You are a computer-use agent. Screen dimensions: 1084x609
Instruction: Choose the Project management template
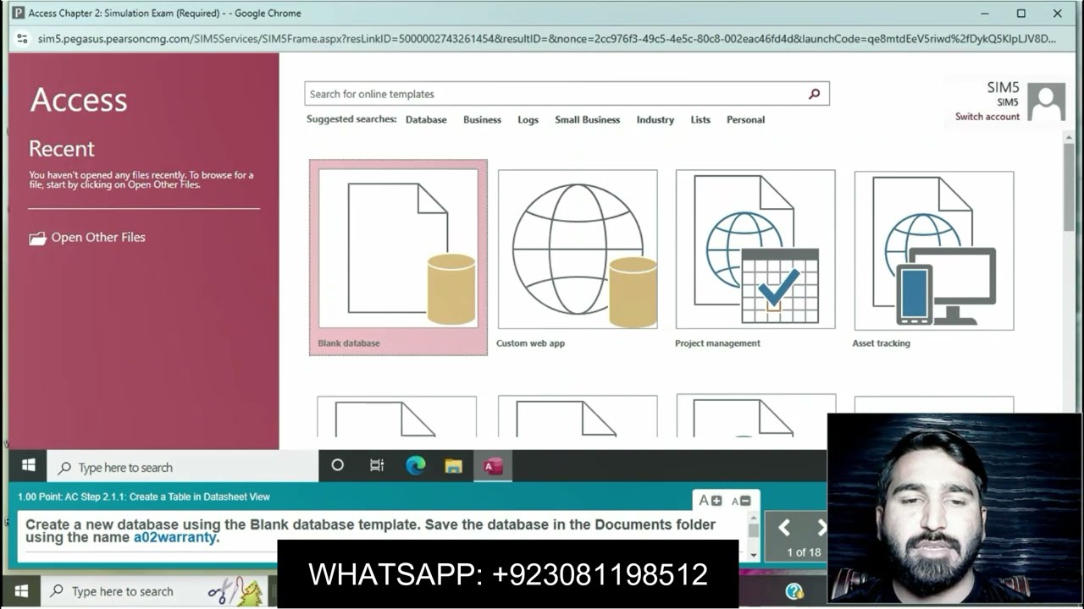(755, 257)
